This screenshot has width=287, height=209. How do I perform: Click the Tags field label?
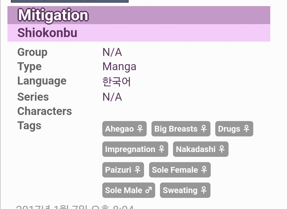[x=29, y=126]
